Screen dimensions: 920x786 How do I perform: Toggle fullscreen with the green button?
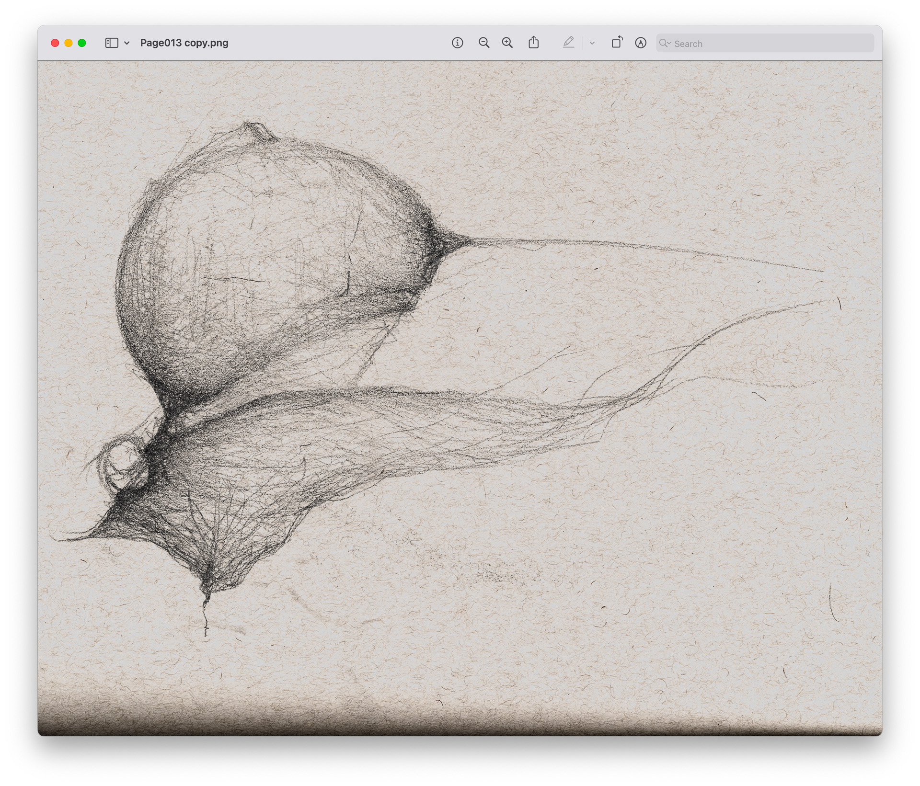pos(82,43)
